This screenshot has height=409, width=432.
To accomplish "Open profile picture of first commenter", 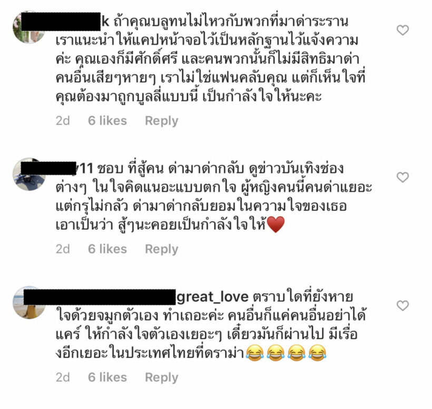I will tap(29, 27).
